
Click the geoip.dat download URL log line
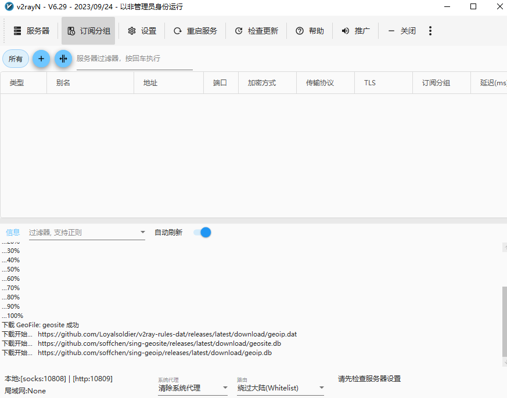(x=149, y=334)
